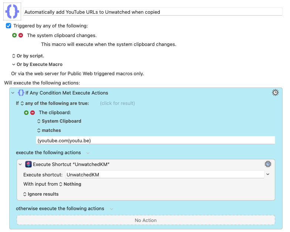This screenshot has width=290, height=232.
Task: Click 'Will execute the following actions:' label
Action: (x=42, y=83)
